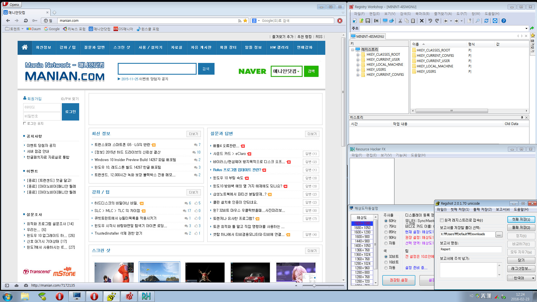This screenshot has height=302, width=537.
Task: Toggle the keep login checkbox on Manian
Action: coord(25,123)
